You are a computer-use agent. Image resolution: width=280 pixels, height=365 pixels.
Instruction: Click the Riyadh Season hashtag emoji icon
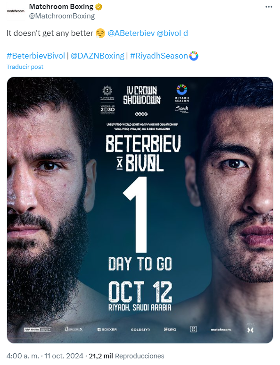pos(194,56)
